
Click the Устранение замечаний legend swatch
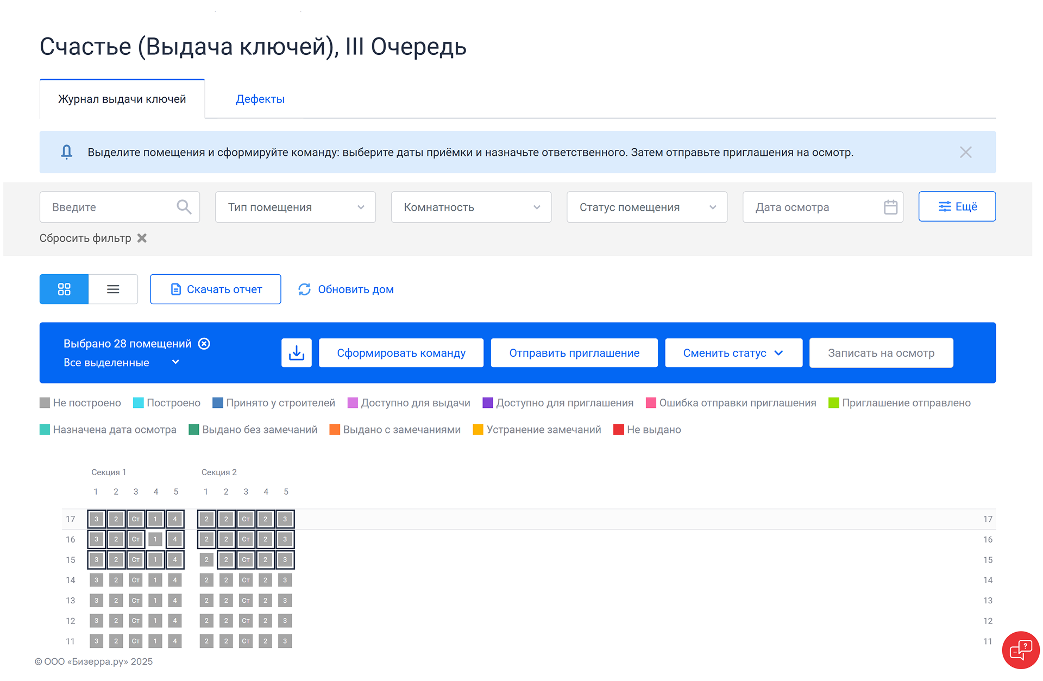[x=478, y=430]
